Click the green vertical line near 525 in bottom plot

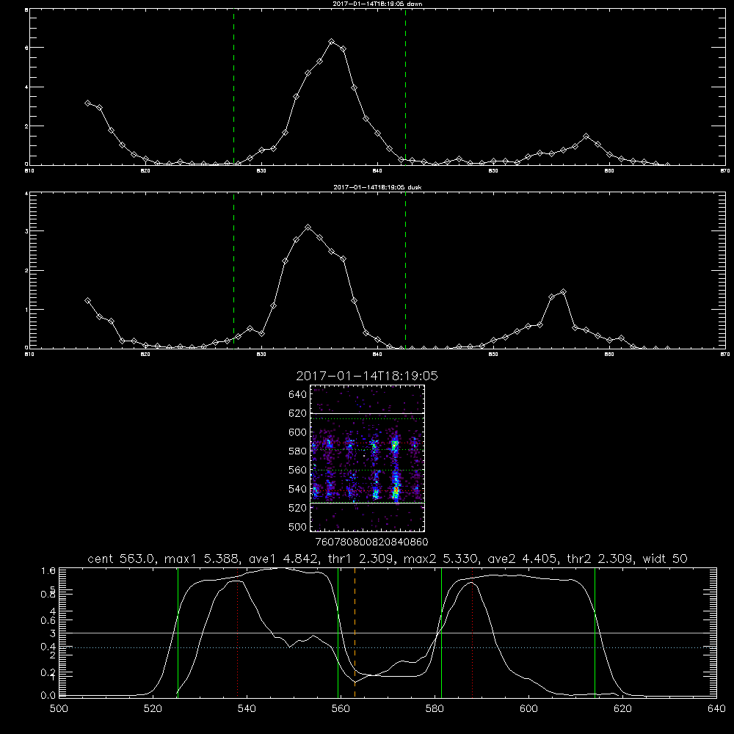point(178,633)
